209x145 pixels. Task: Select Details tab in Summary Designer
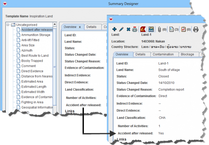pos(91,27)
